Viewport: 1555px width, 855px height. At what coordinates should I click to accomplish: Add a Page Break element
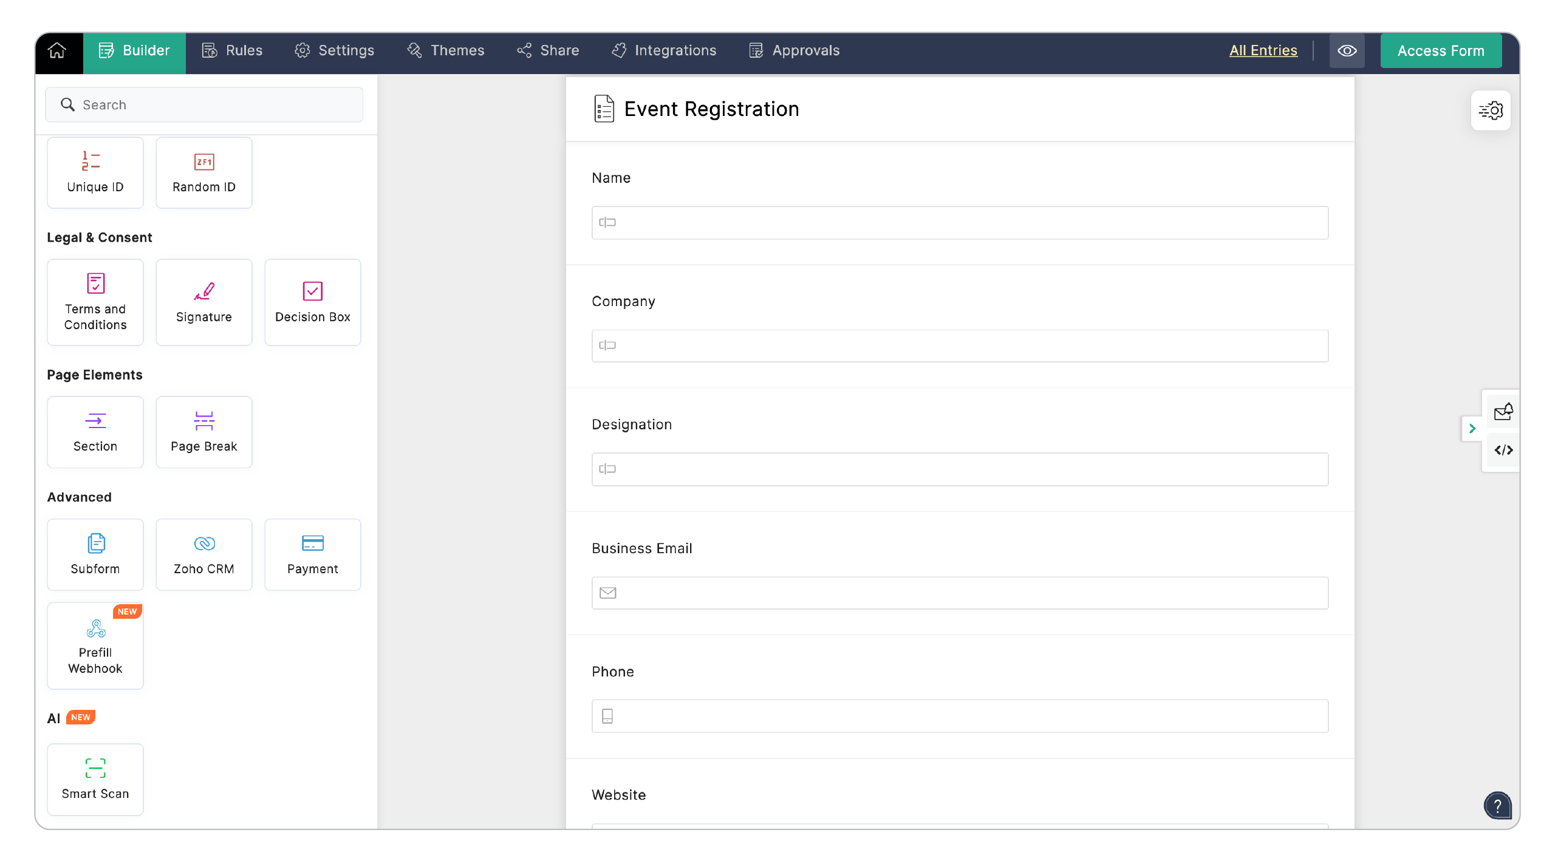[203, 431]
